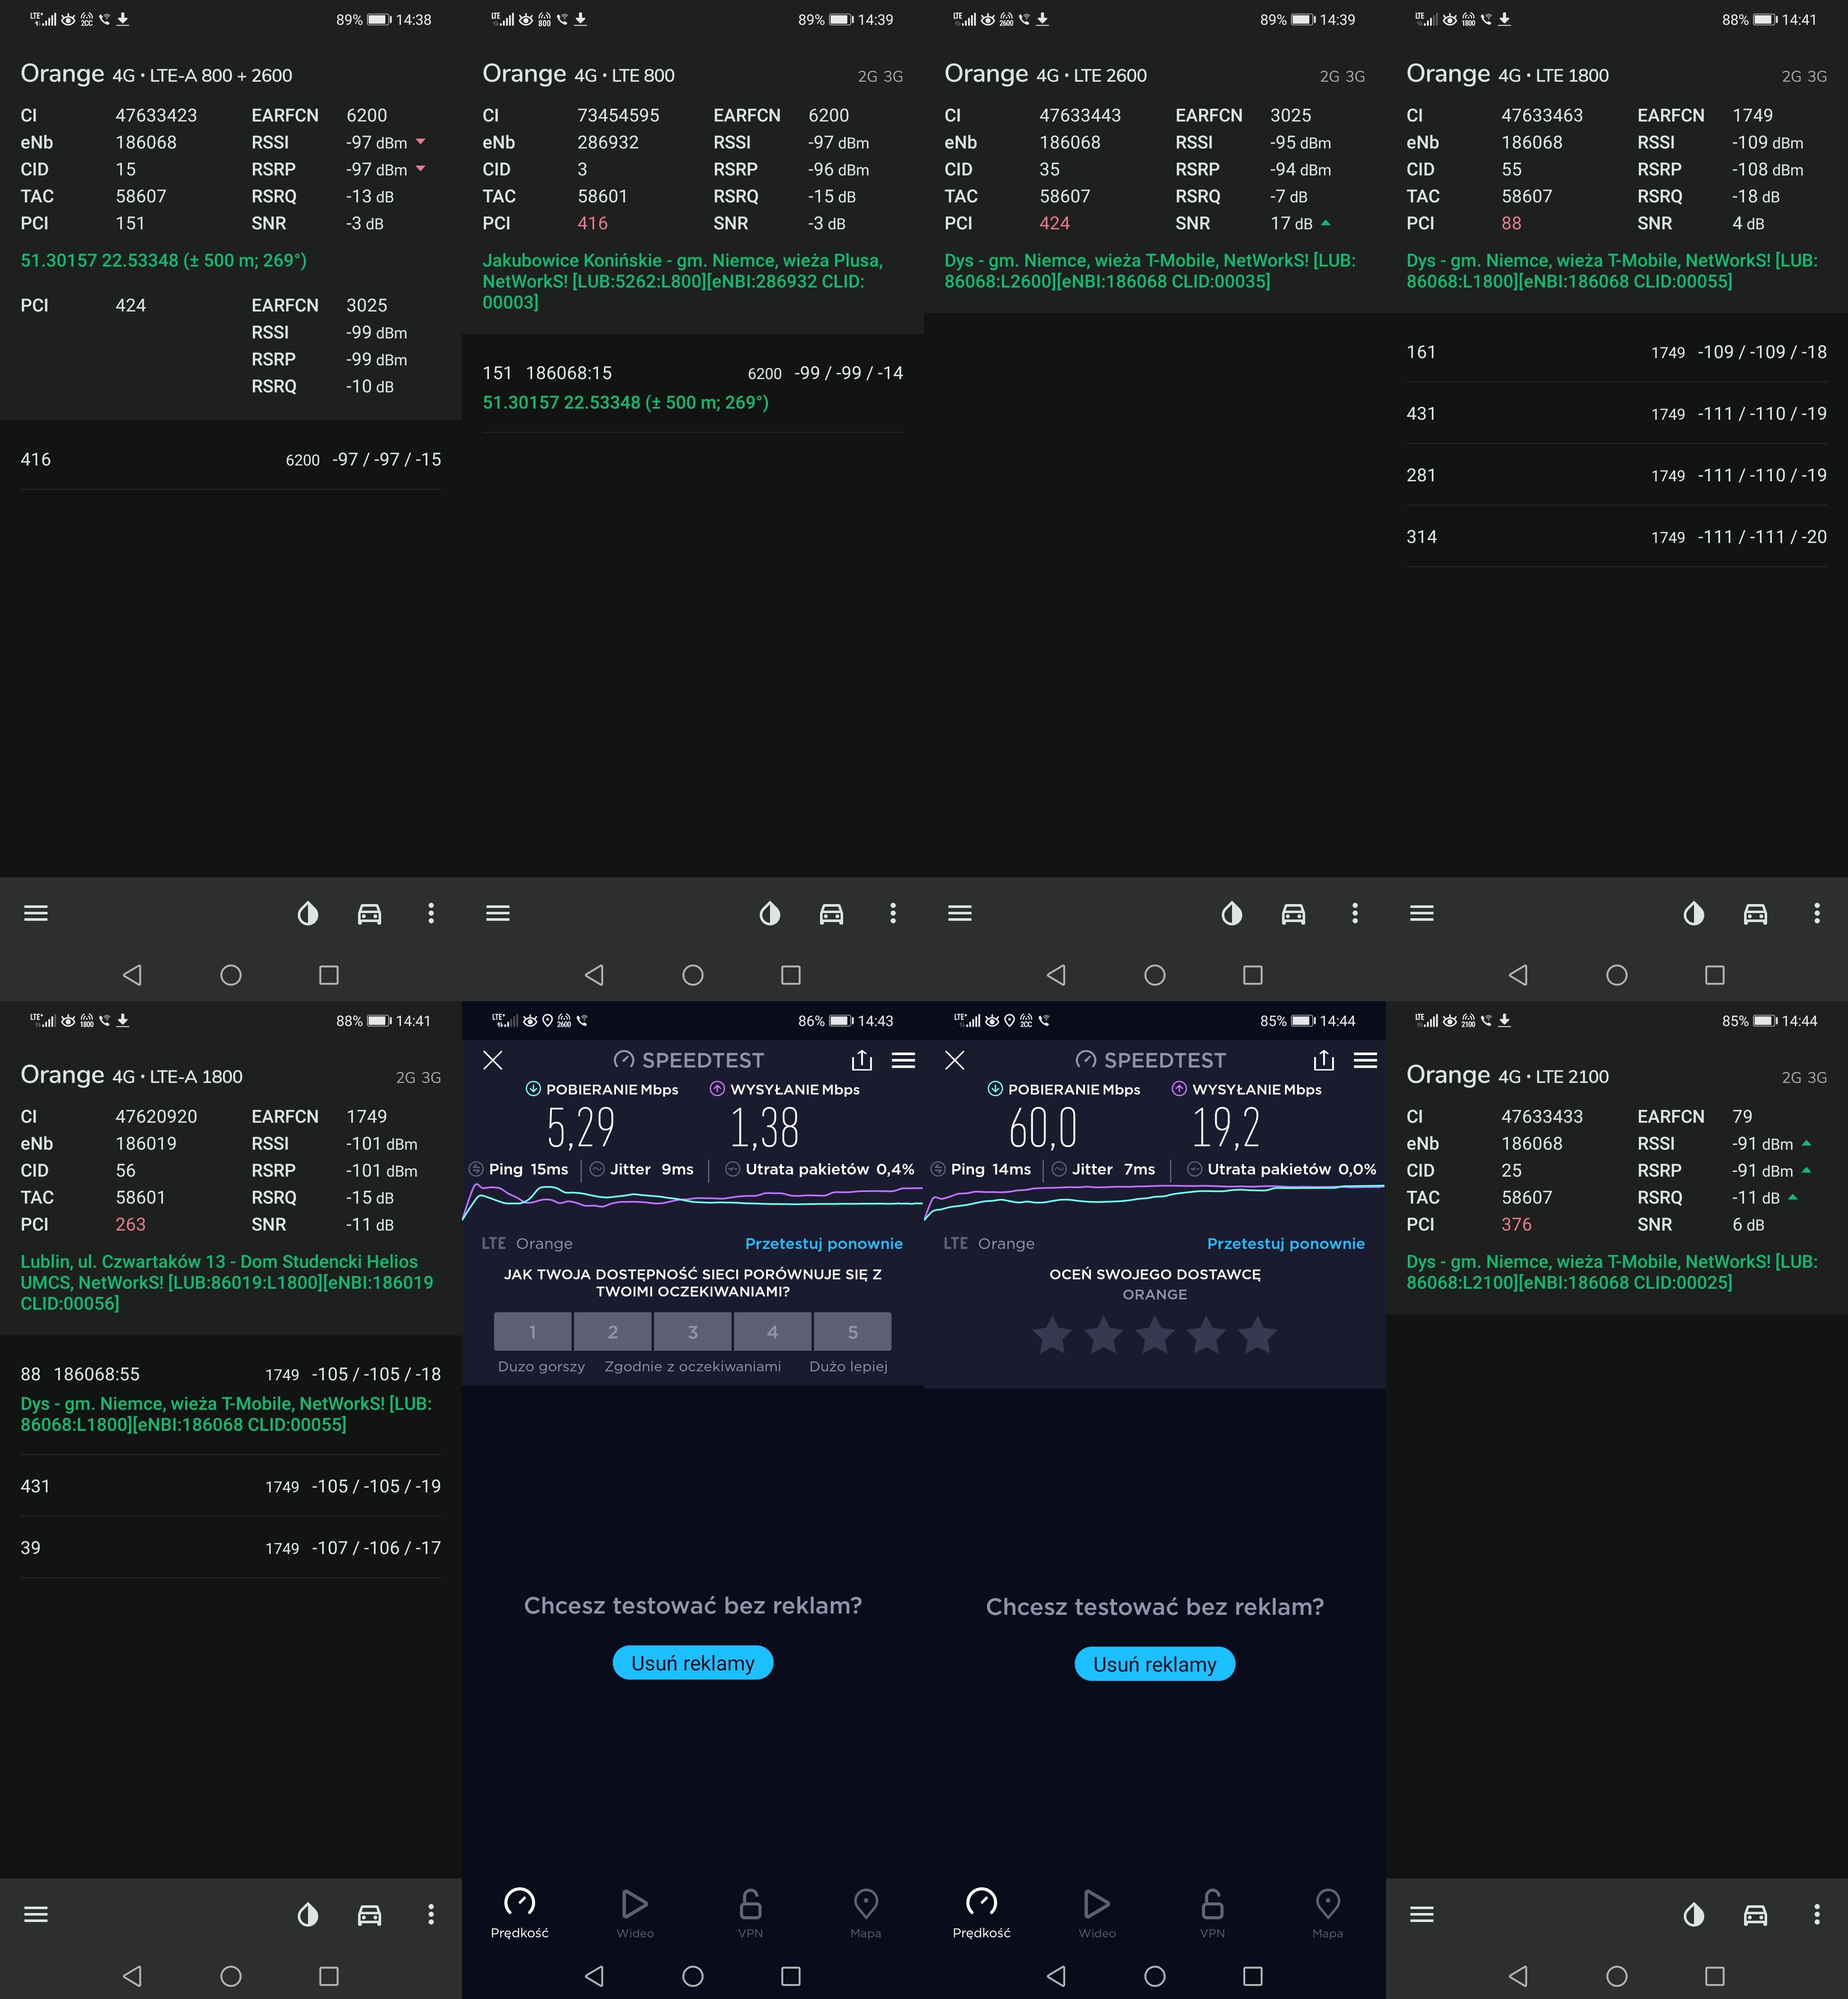Tap Usuń reklamy button in 14:44 Speedtest
Viewport: 1848px width, 1999px height.
pyautogui.click(x=1155, y=1664)
